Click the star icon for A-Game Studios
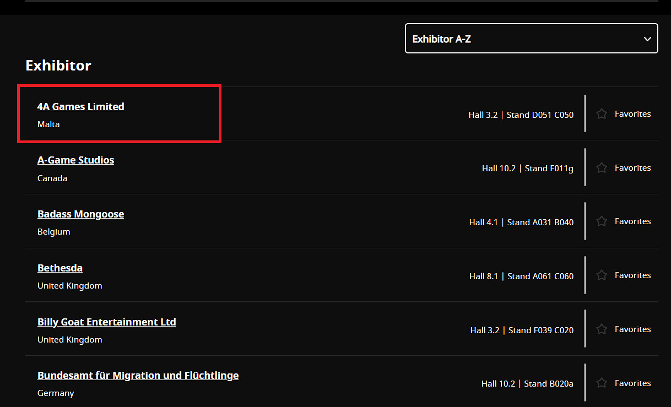 [602, 168]
